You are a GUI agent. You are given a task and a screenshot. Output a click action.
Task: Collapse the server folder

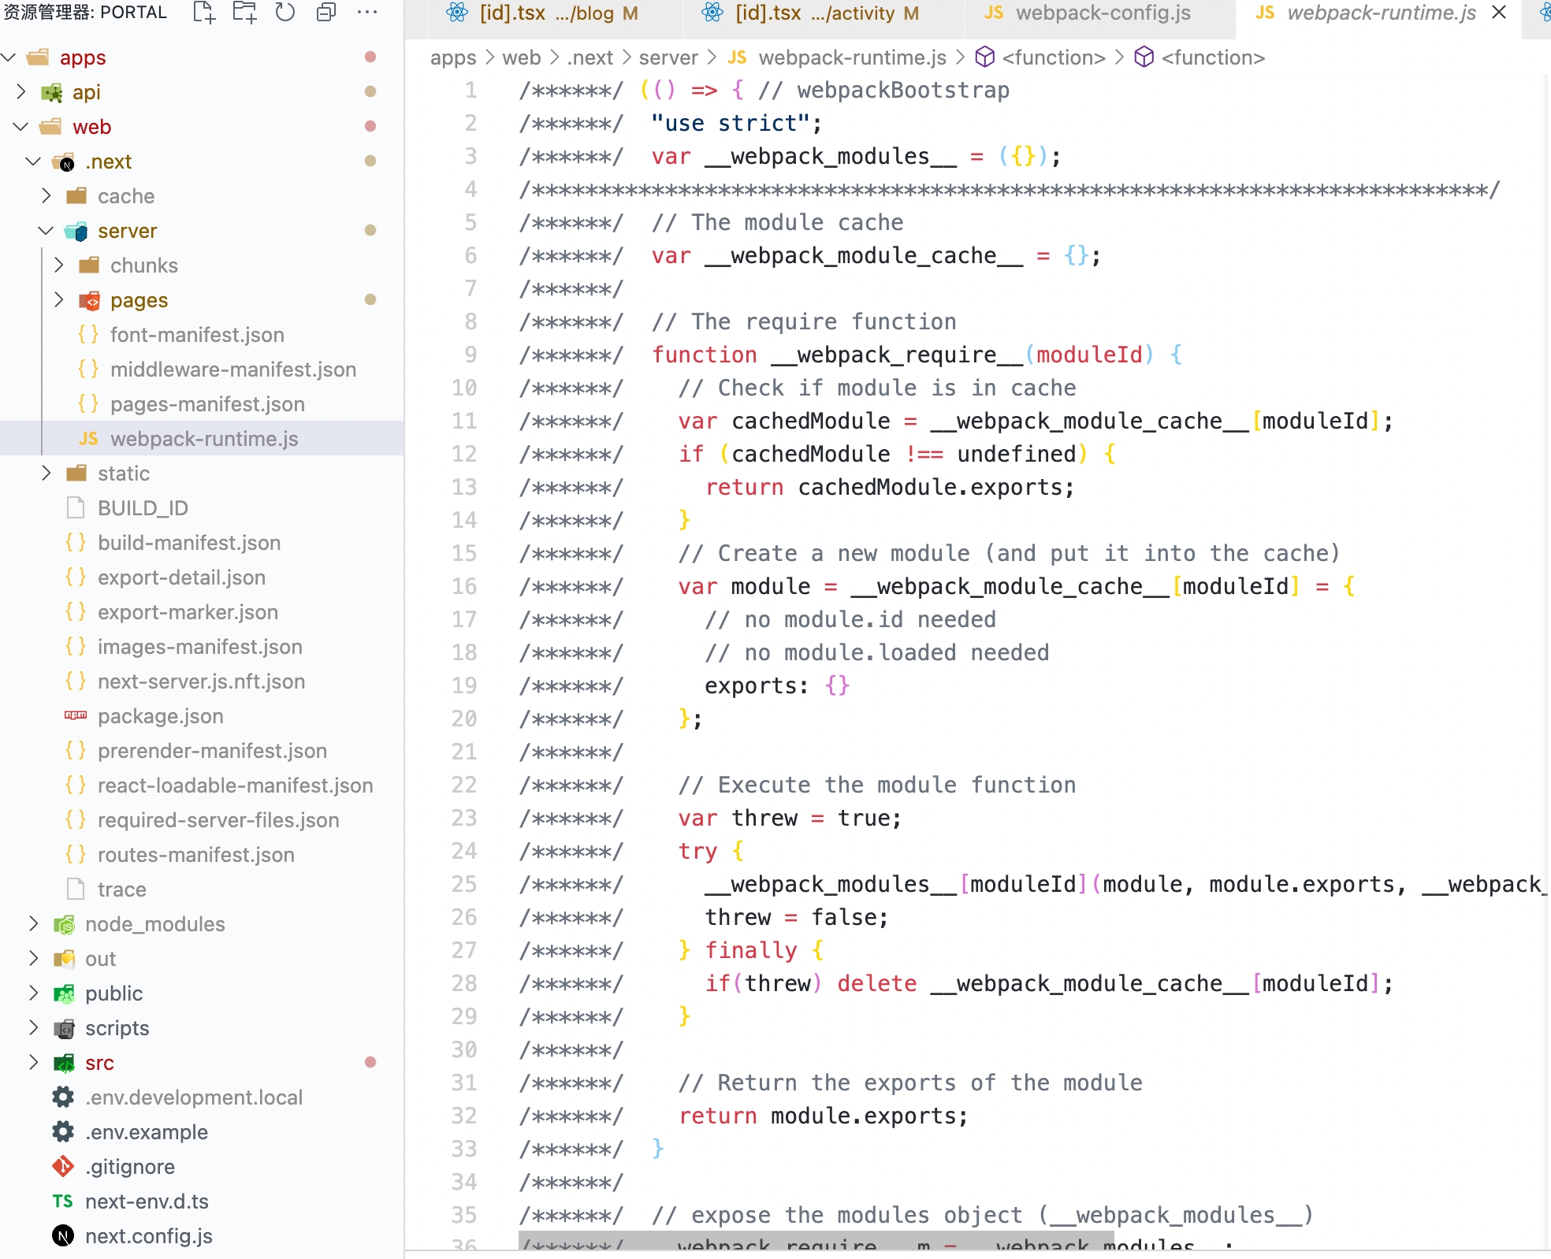(x=46, y=231)
